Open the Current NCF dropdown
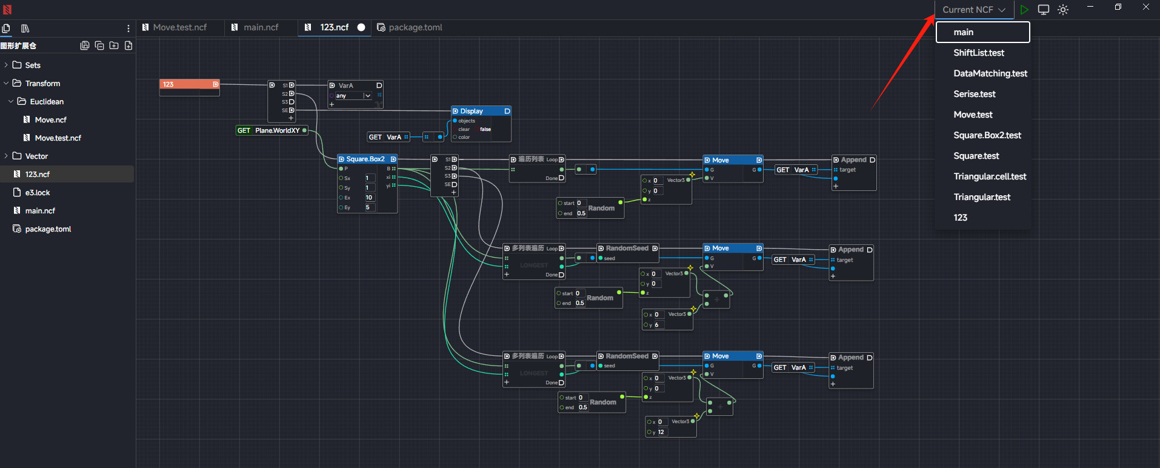1160x468 pixels. (x=973, y=10)
